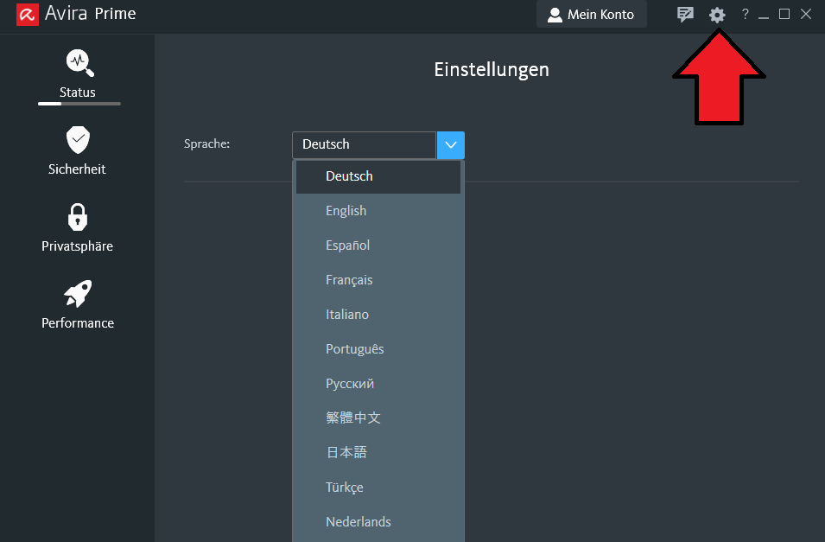Open the Performance rocket icon
825x542 pixels.
pos(78,293)
